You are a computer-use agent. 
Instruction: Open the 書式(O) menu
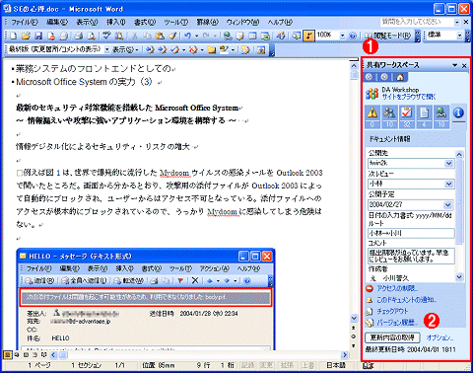pyautogui.click(x=145, y=22)
